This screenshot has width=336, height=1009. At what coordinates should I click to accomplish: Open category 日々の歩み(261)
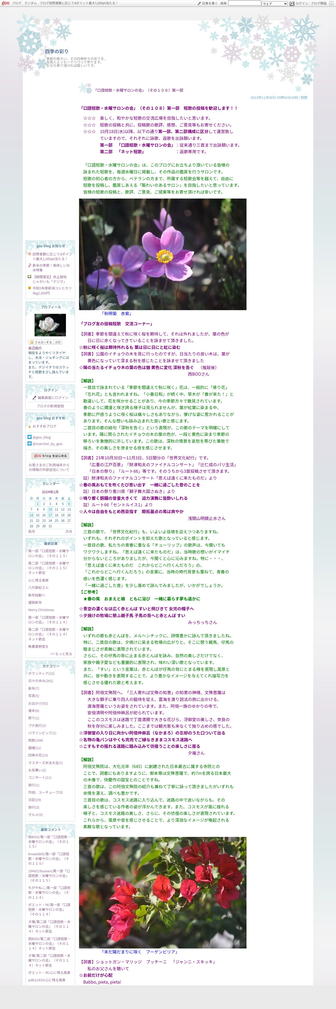(41, 681)
